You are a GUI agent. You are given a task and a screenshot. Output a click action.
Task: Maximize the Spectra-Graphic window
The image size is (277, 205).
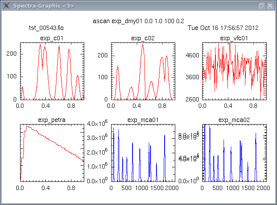click(x=262, y=6)
